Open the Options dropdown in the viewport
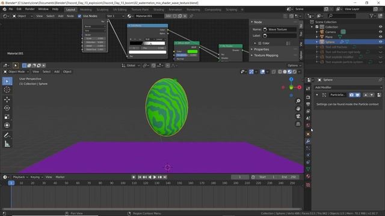 294,65
